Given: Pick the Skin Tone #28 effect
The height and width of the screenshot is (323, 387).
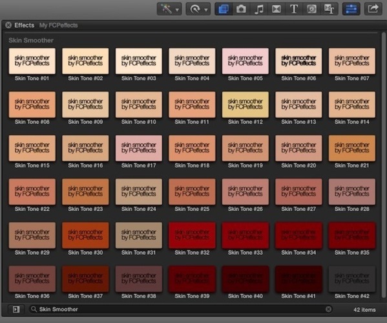Looking at the screenshot, I should click(x=352, y=192).
